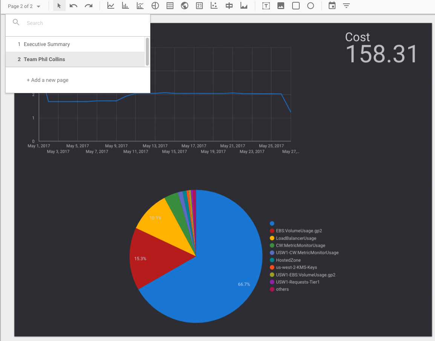Click the page search field
Viewport: 435px width, 341px height.
click(x=83, y=23)
